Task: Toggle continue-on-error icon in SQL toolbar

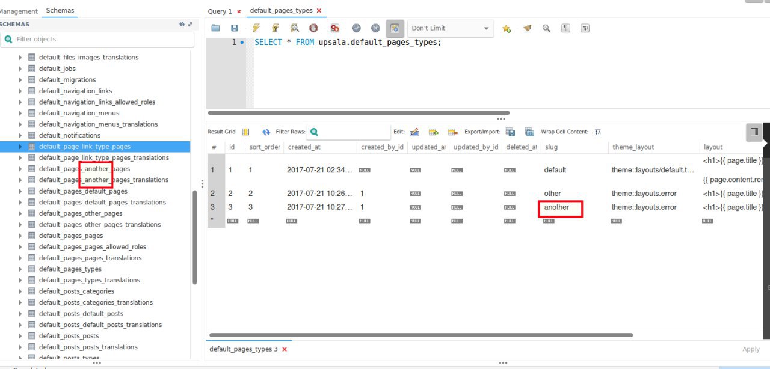Action: [x=334, y=28]
